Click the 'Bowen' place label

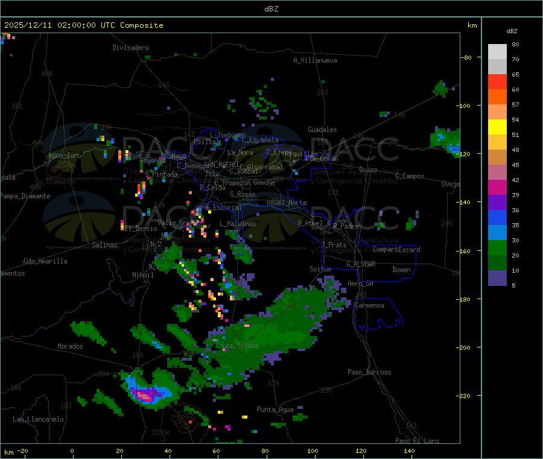click(402, 270)
